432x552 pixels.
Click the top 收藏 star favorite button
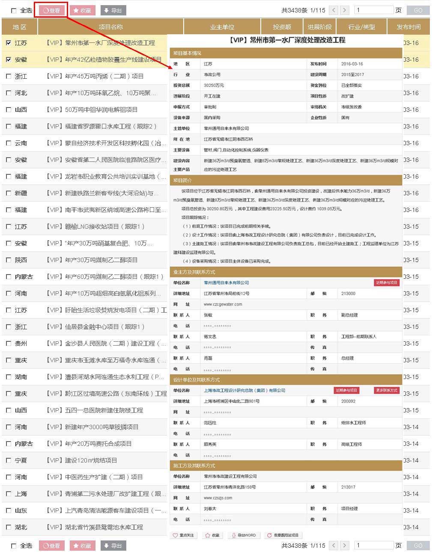point(83,10)
